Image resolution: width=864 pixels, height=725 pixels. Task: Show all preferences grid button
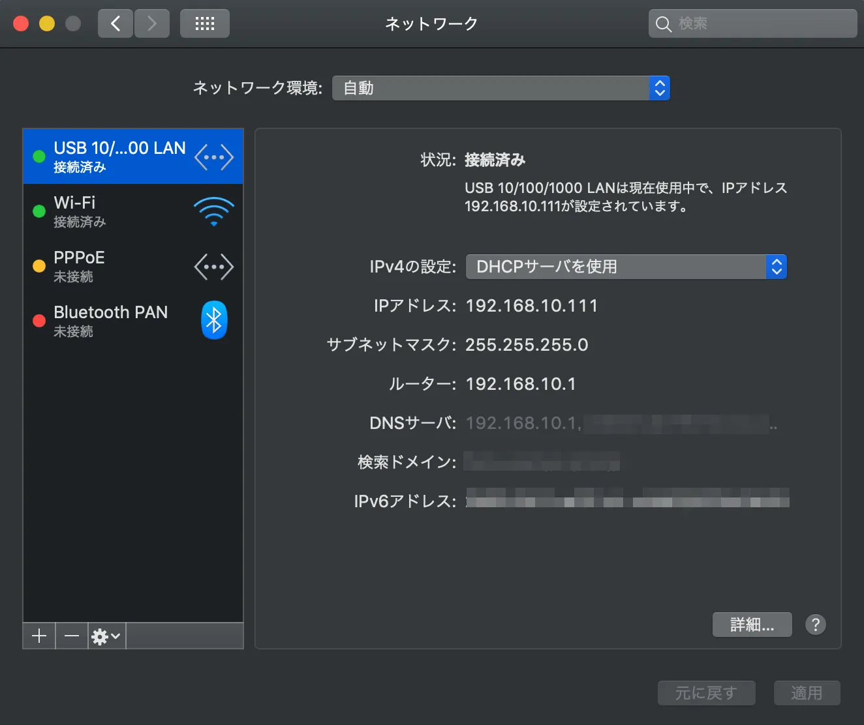pyautogui.click(x=205, y=23)
